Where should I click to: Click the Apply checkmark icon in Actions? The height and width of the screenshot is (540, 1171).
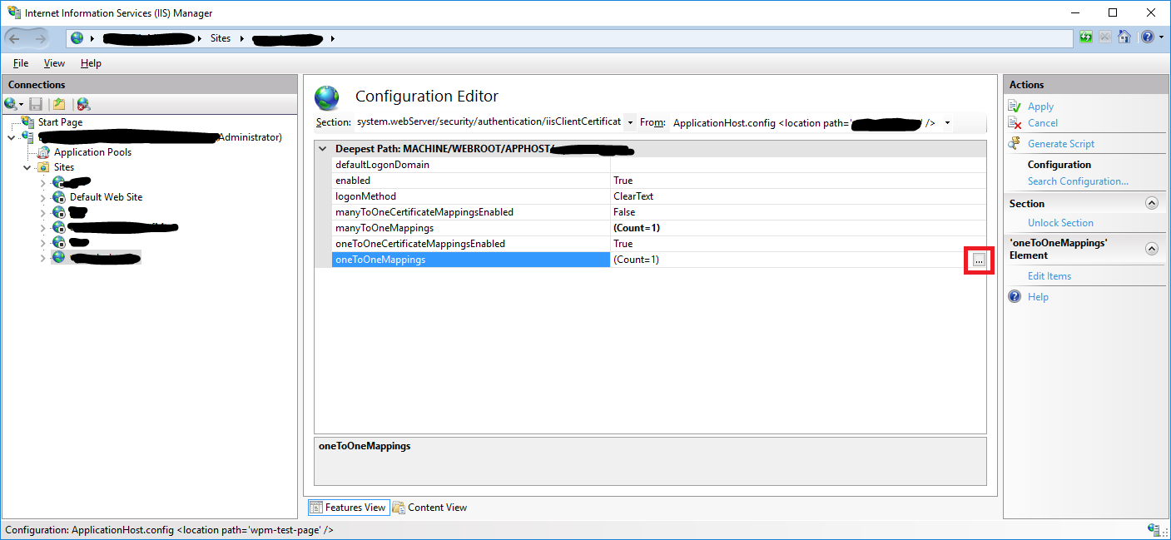pos(1015,107)
